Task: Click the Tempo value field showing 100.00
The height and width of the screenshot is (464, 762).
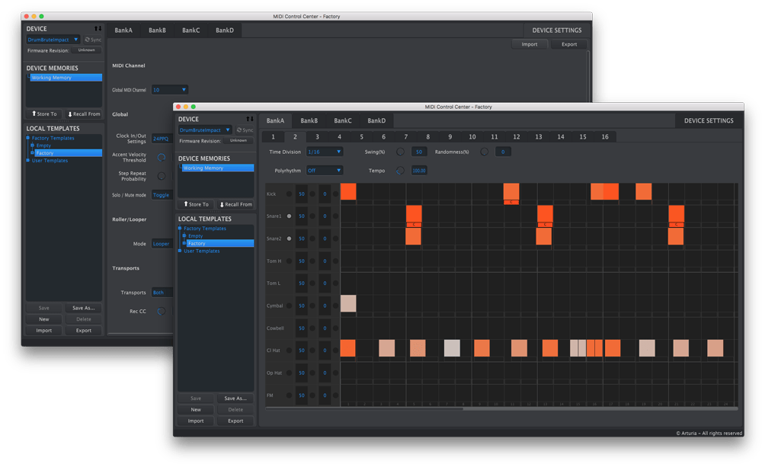Action: point(419,171)
